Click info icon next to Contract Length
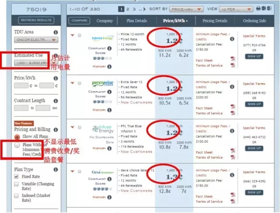Image resolution: width=280 pixels, height=213 pixels. pos(56,100)
